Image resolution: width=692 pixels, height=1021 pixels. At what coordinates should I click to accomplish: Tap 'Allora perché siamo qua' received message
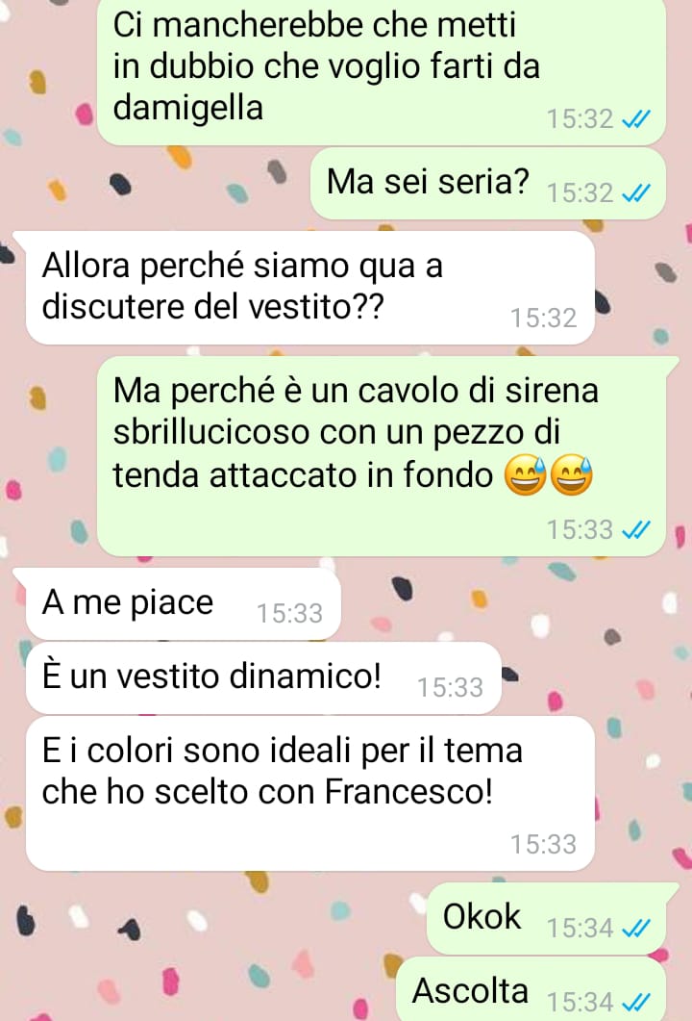(310, 287)
